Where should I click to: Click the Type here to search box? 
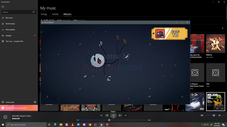click(x=26, y=125)
